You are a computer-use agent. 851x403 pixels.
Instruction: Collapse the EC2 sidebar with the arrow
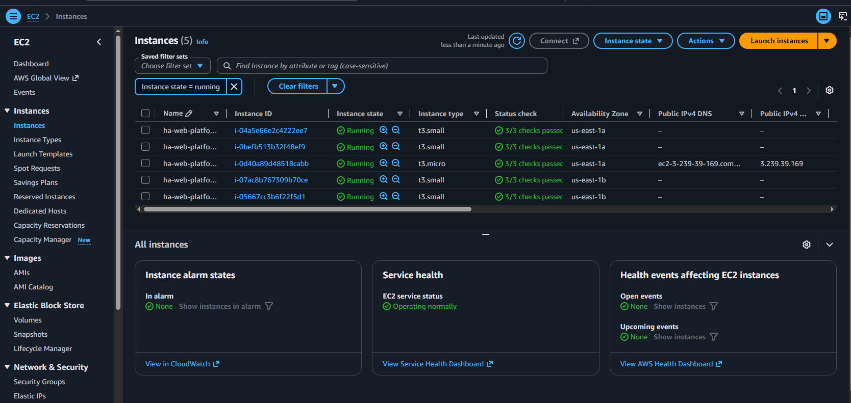point(99,42)
